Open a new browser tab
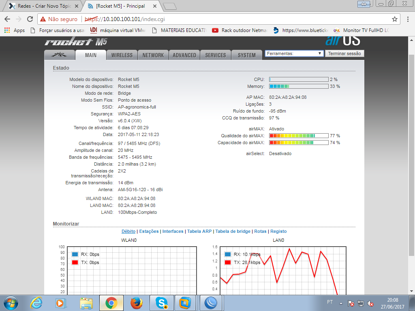The height and width of the screenshot is (311, 415). [170, 6]
